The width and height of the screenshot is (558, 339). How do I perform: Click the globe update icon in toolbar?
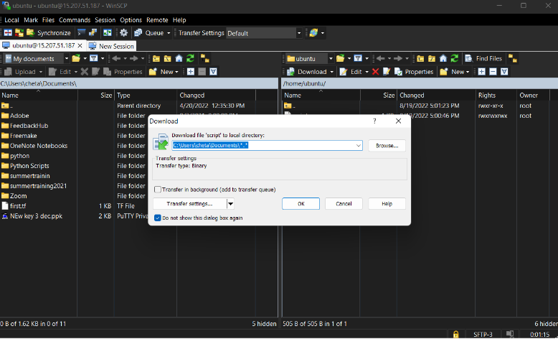(313, 33)
